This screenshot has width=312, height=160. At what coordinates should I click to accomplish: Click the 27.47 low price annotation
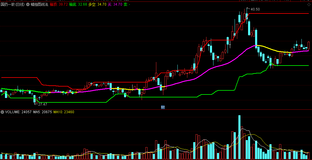[x=43, y=104]
